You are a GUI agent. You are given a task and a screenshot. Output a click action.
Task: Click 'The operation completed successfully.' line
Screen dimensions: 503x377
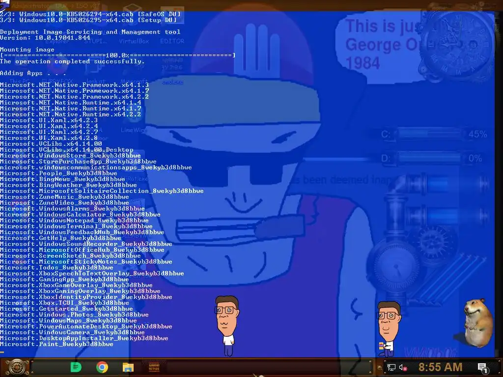[x=73, y=61]
